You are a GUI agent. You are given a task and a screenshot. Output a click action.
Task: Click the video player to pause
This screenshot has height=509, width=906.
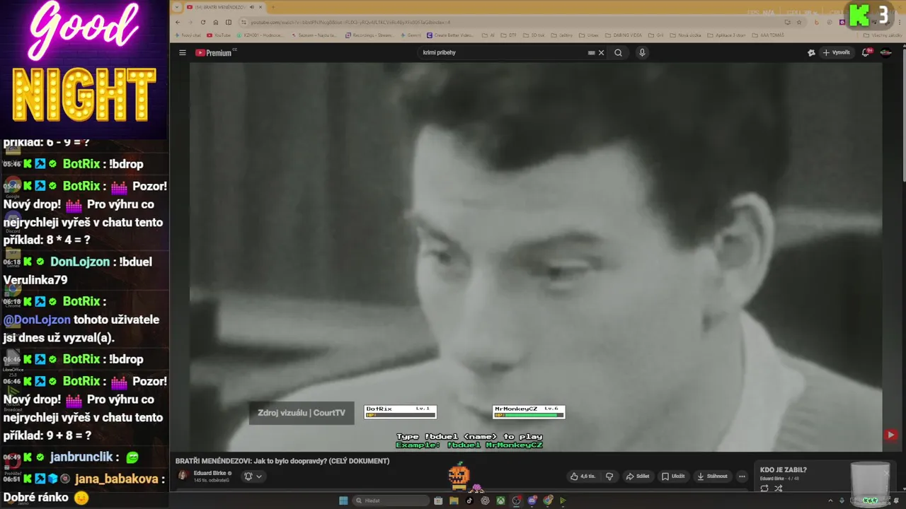[x=536, y=257]
